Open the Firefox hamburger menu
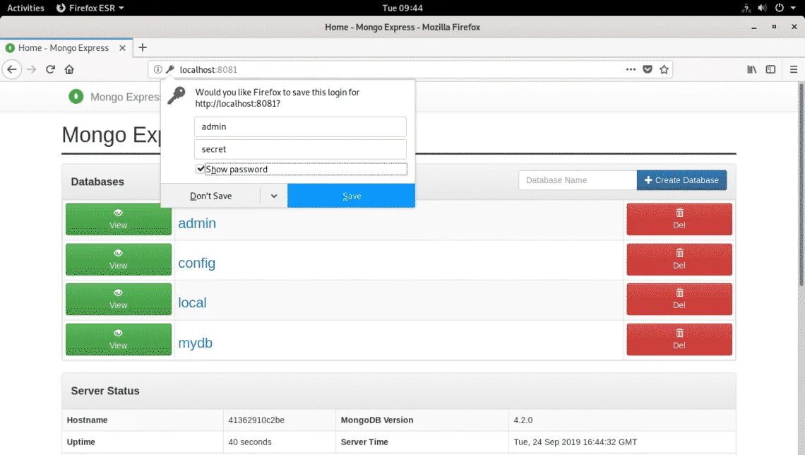The width and height of the screenshot is (805, 455). (793, 69)
